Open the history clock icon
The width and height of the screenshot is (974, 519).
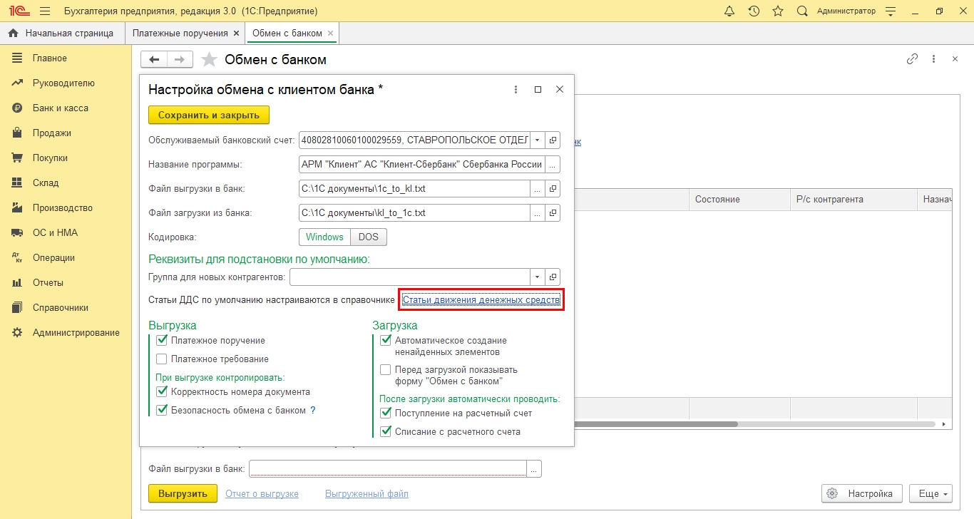pyautogui.click(x=754, y=11)
